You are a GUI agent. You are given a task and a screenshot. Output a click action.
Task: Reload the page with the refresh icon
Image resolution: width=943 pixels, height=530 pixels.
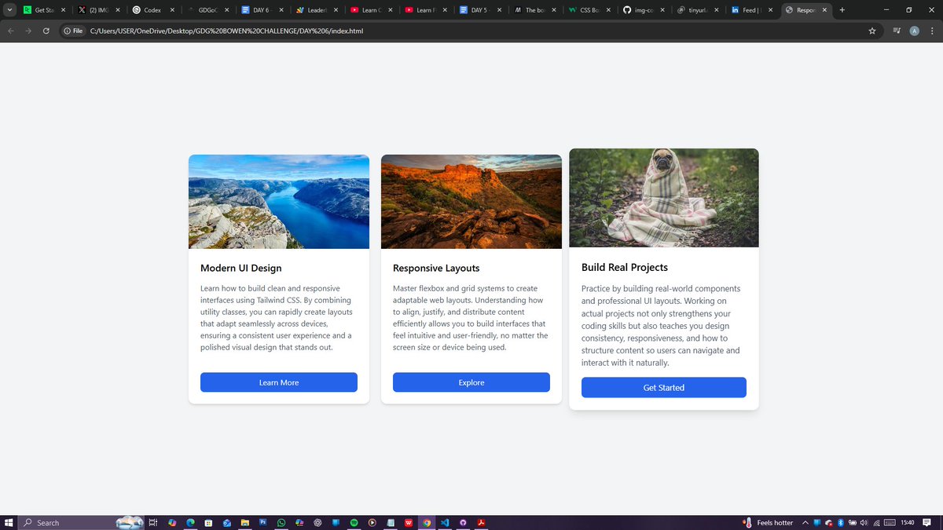tap(46, 31)
